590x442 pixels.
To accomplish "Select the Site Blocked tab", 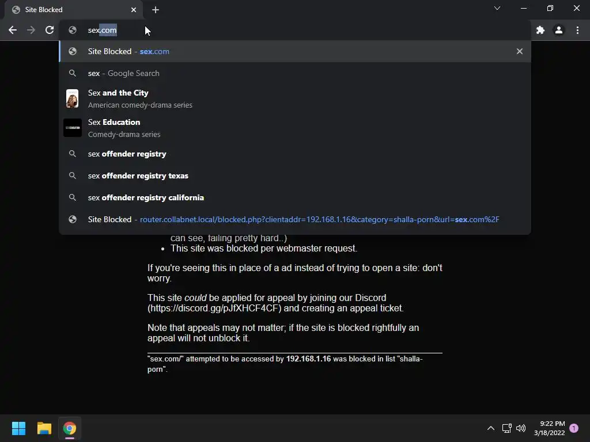I will [x=74, y=10].
